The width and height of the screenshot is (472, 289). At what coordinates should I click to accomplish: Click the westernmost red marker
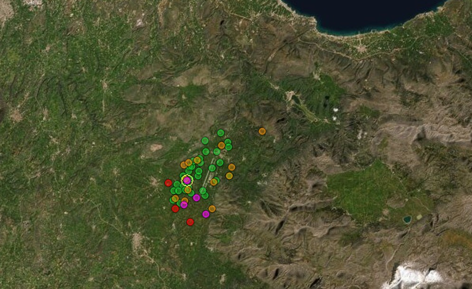pyautogui.click(x=168, y=183)
